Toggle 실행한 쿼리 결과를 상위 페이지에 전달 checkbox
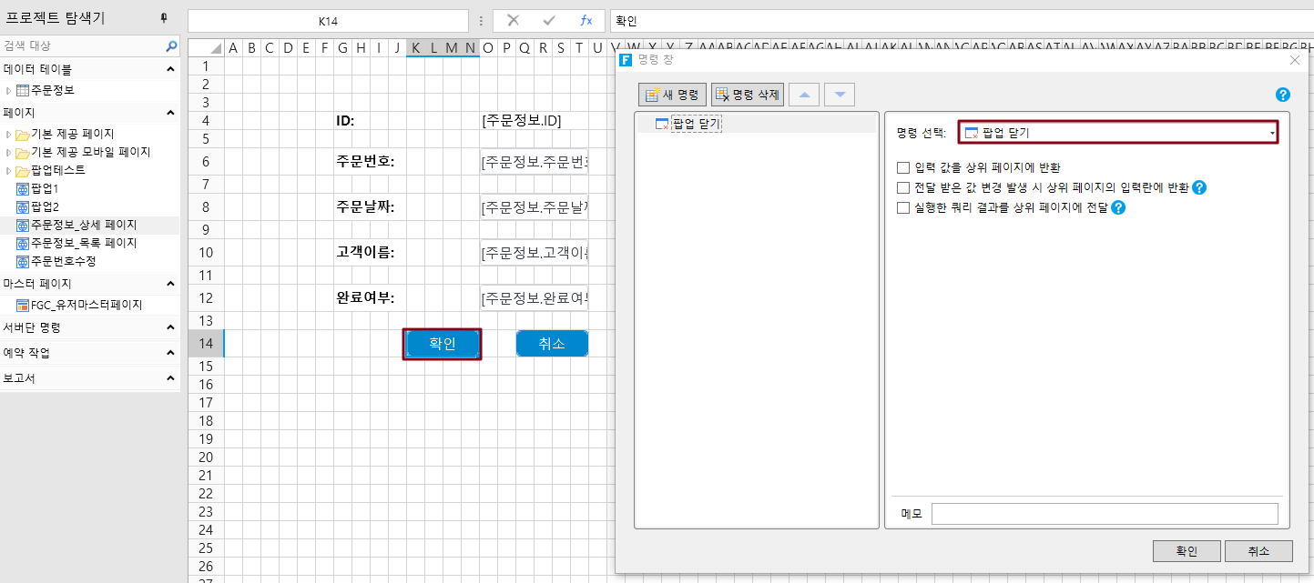The height and width of the screenshot is (583, 1314). (903, 207)
